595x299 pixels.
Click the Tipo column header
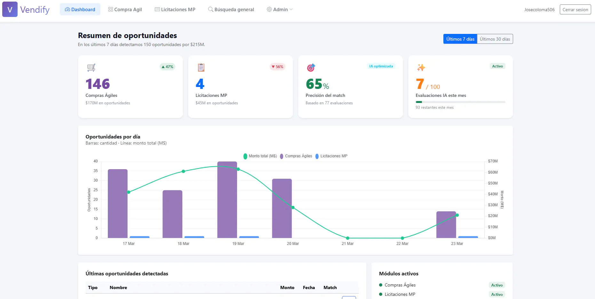[93, 287]
